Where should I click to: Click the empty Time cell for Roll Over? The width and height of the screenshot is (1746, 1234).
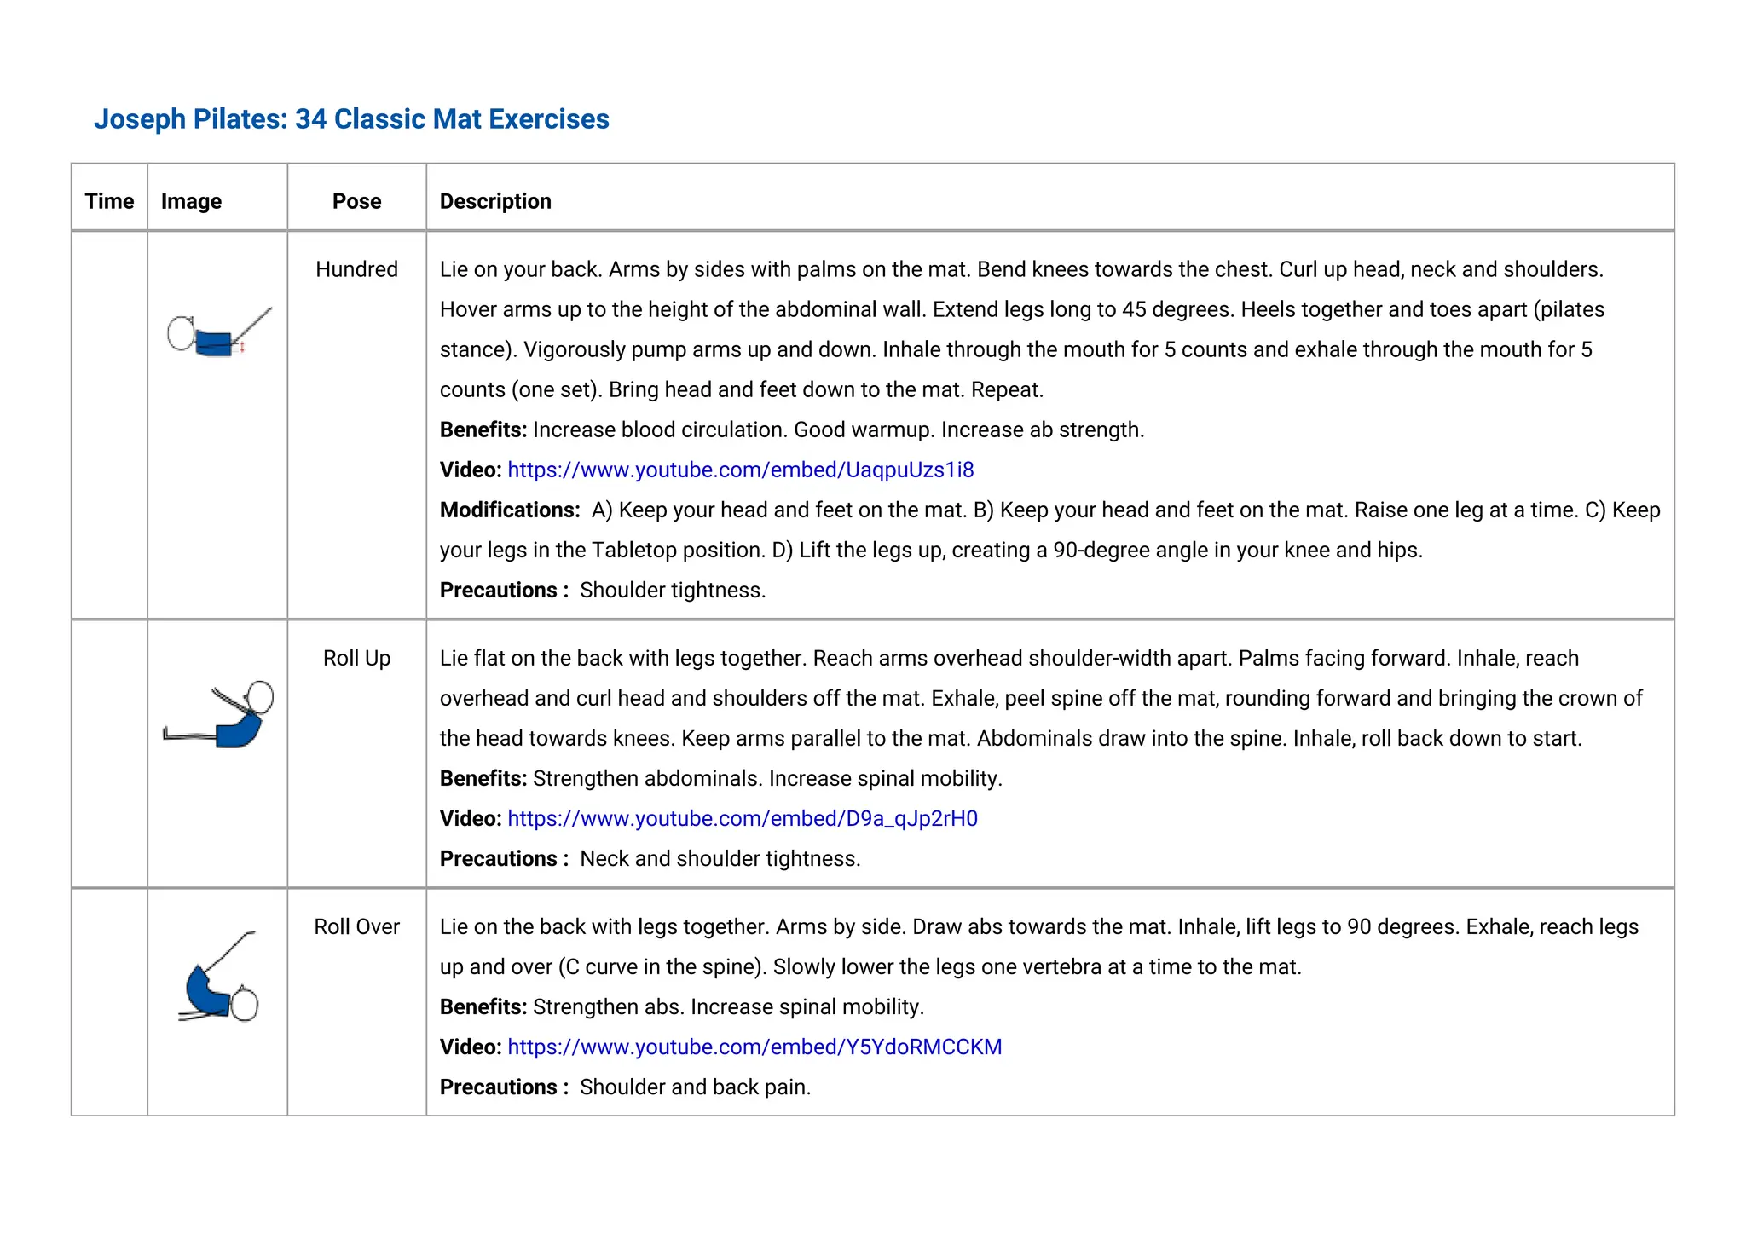click(109, 1001)
